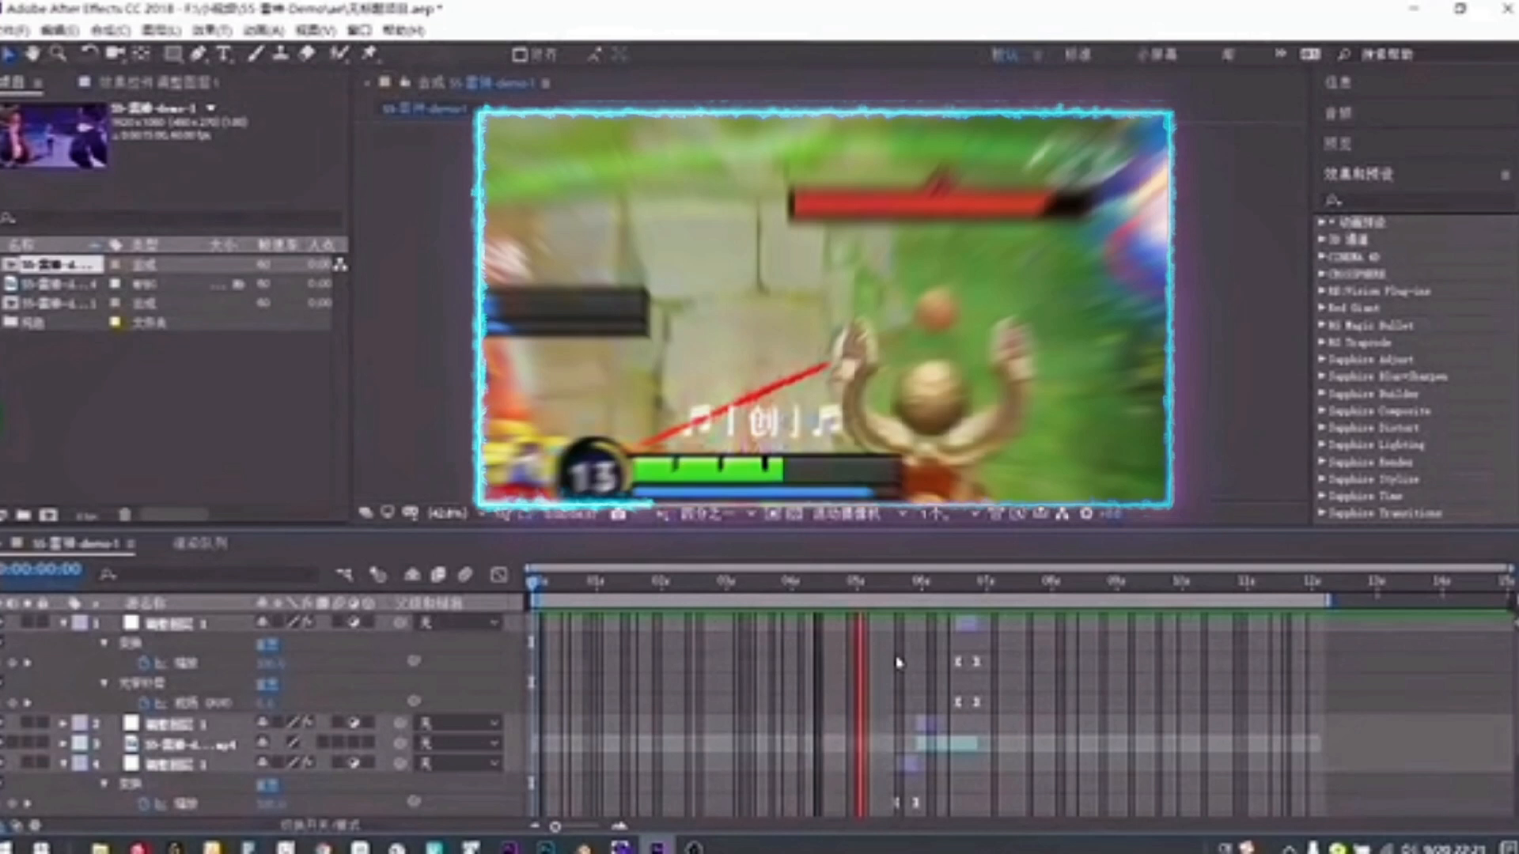Select the Zoom magnifier tool

[x=58, y=54]
